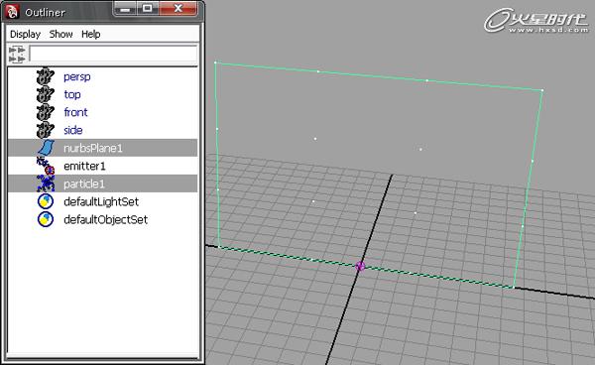The height and width of the screenshot is (365, 595).
Task: Click the emitter1 node icon
Action: (46, 166)
